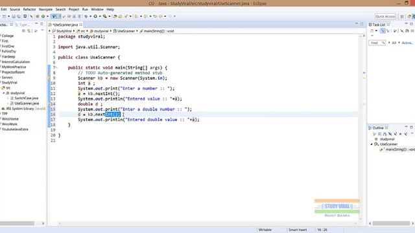
Task: Click the External Tools run icon
Action: (105, 16)
